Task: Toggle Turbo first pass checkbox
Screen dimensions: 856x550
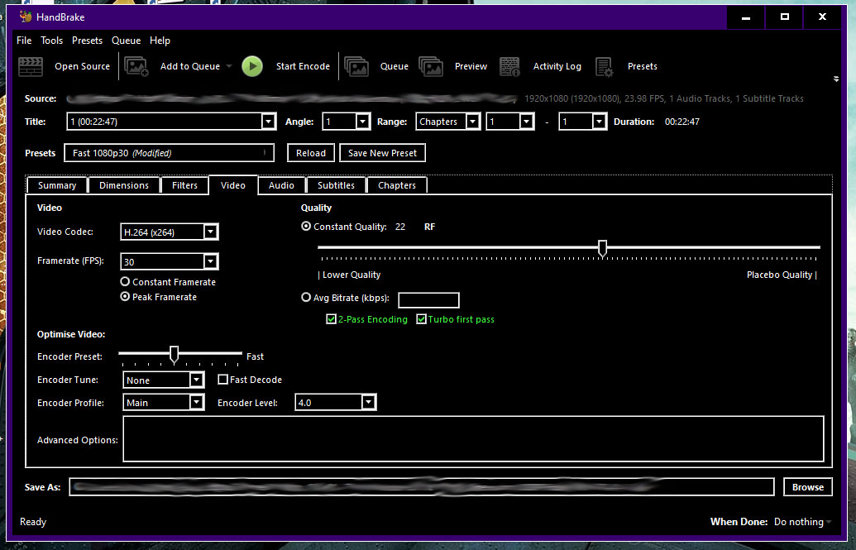Action: (x=421, y=319)
